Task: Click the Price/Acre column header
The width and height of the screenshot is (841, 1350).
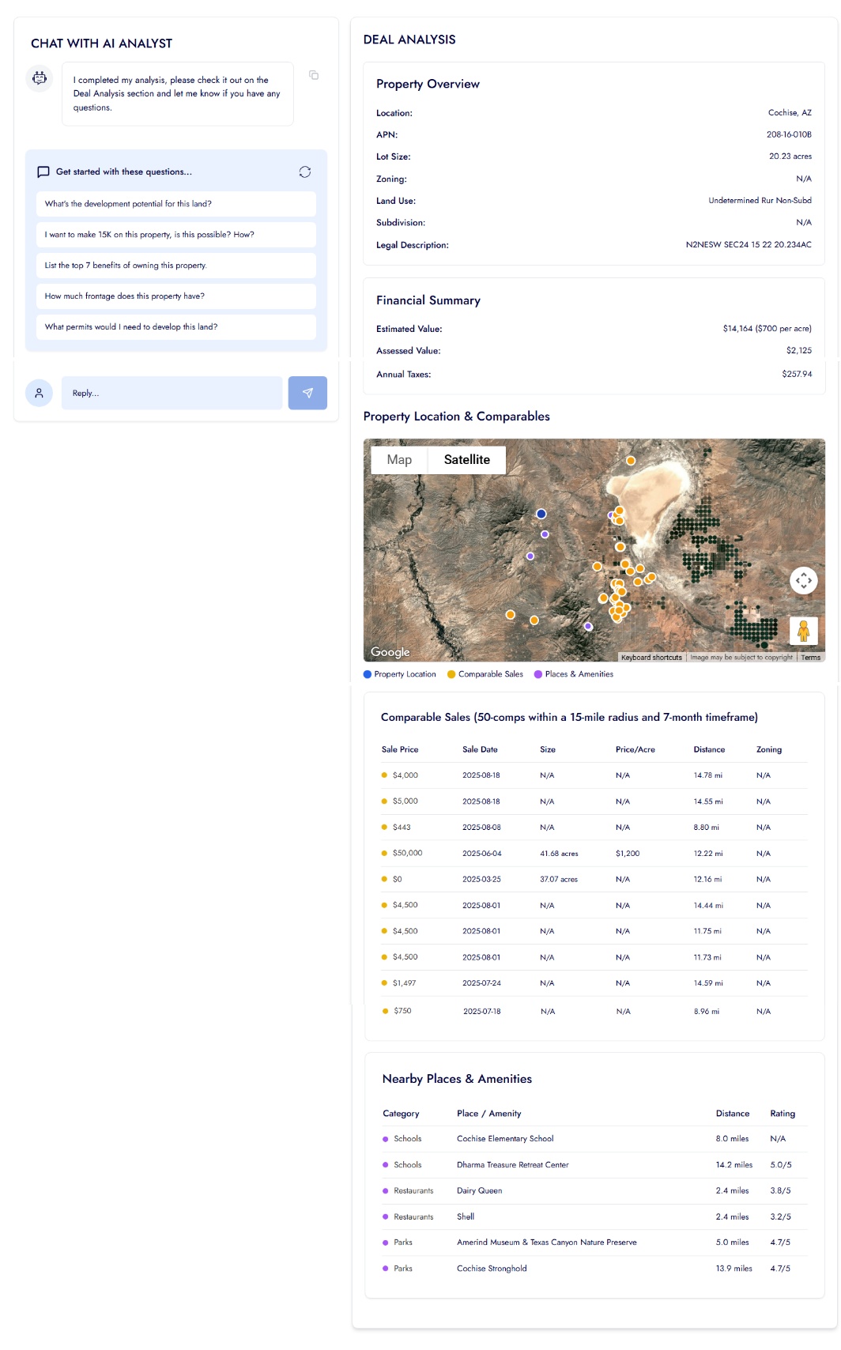Action: tap(635, 749)
